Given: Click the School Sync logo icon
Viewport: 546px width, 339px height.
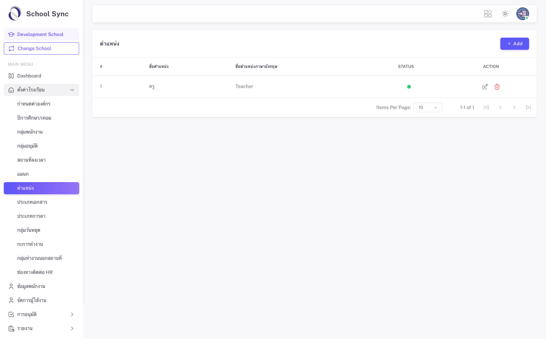Looking at the screenshot, I should [15, 14].
